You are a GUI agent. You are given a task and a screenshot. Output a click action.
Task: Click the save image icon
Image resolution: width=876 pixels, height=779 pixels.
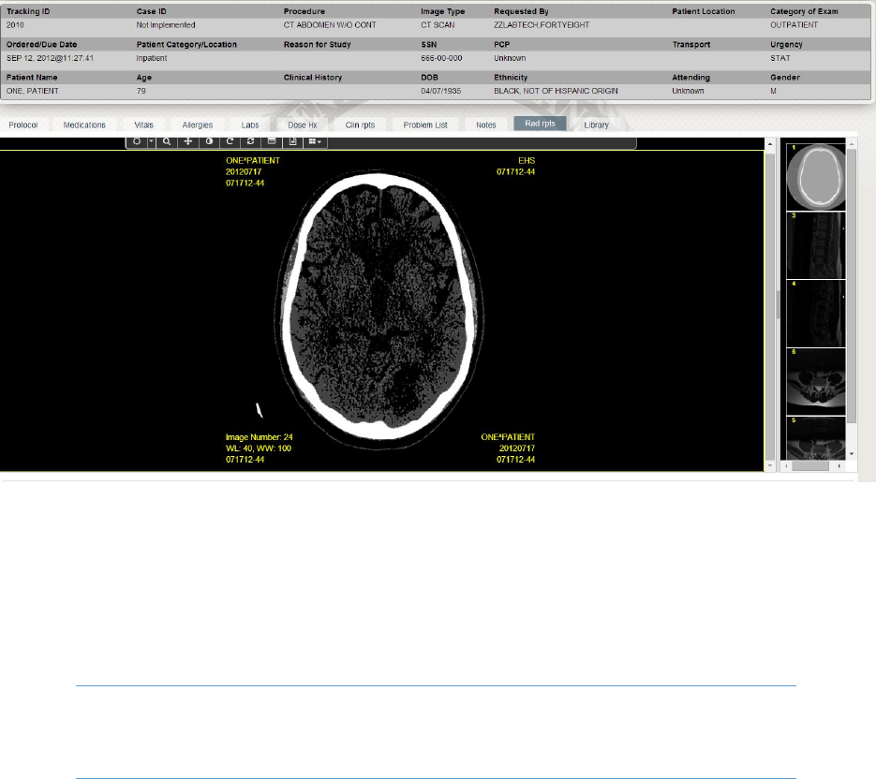[292, 141]
